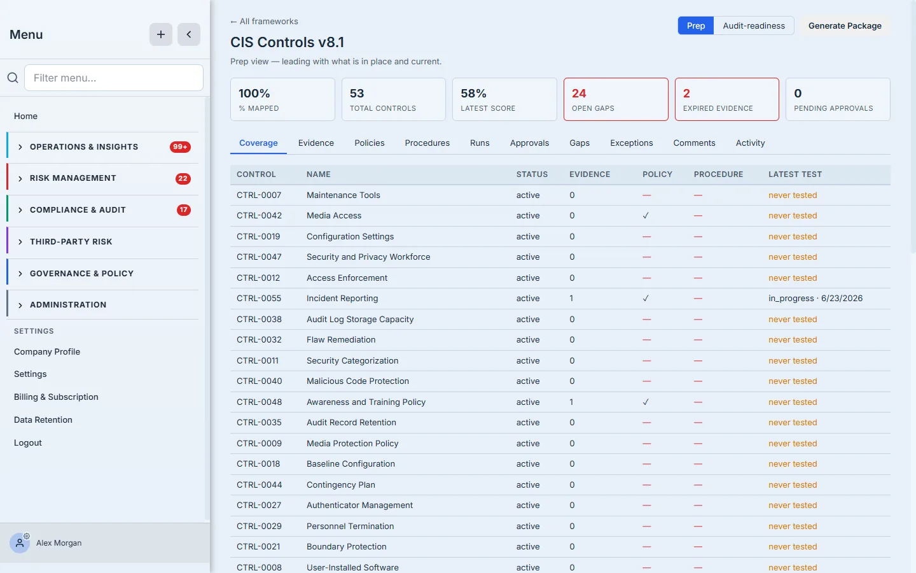Screen dimensions: 916x573
Task: Open the Coverage tab
Action: pos(258,143)
